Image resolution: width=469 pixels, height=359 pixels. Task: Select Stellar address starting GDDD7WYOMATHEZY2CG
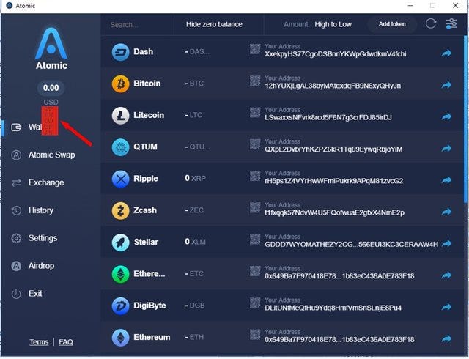click(x=352, y=245)
